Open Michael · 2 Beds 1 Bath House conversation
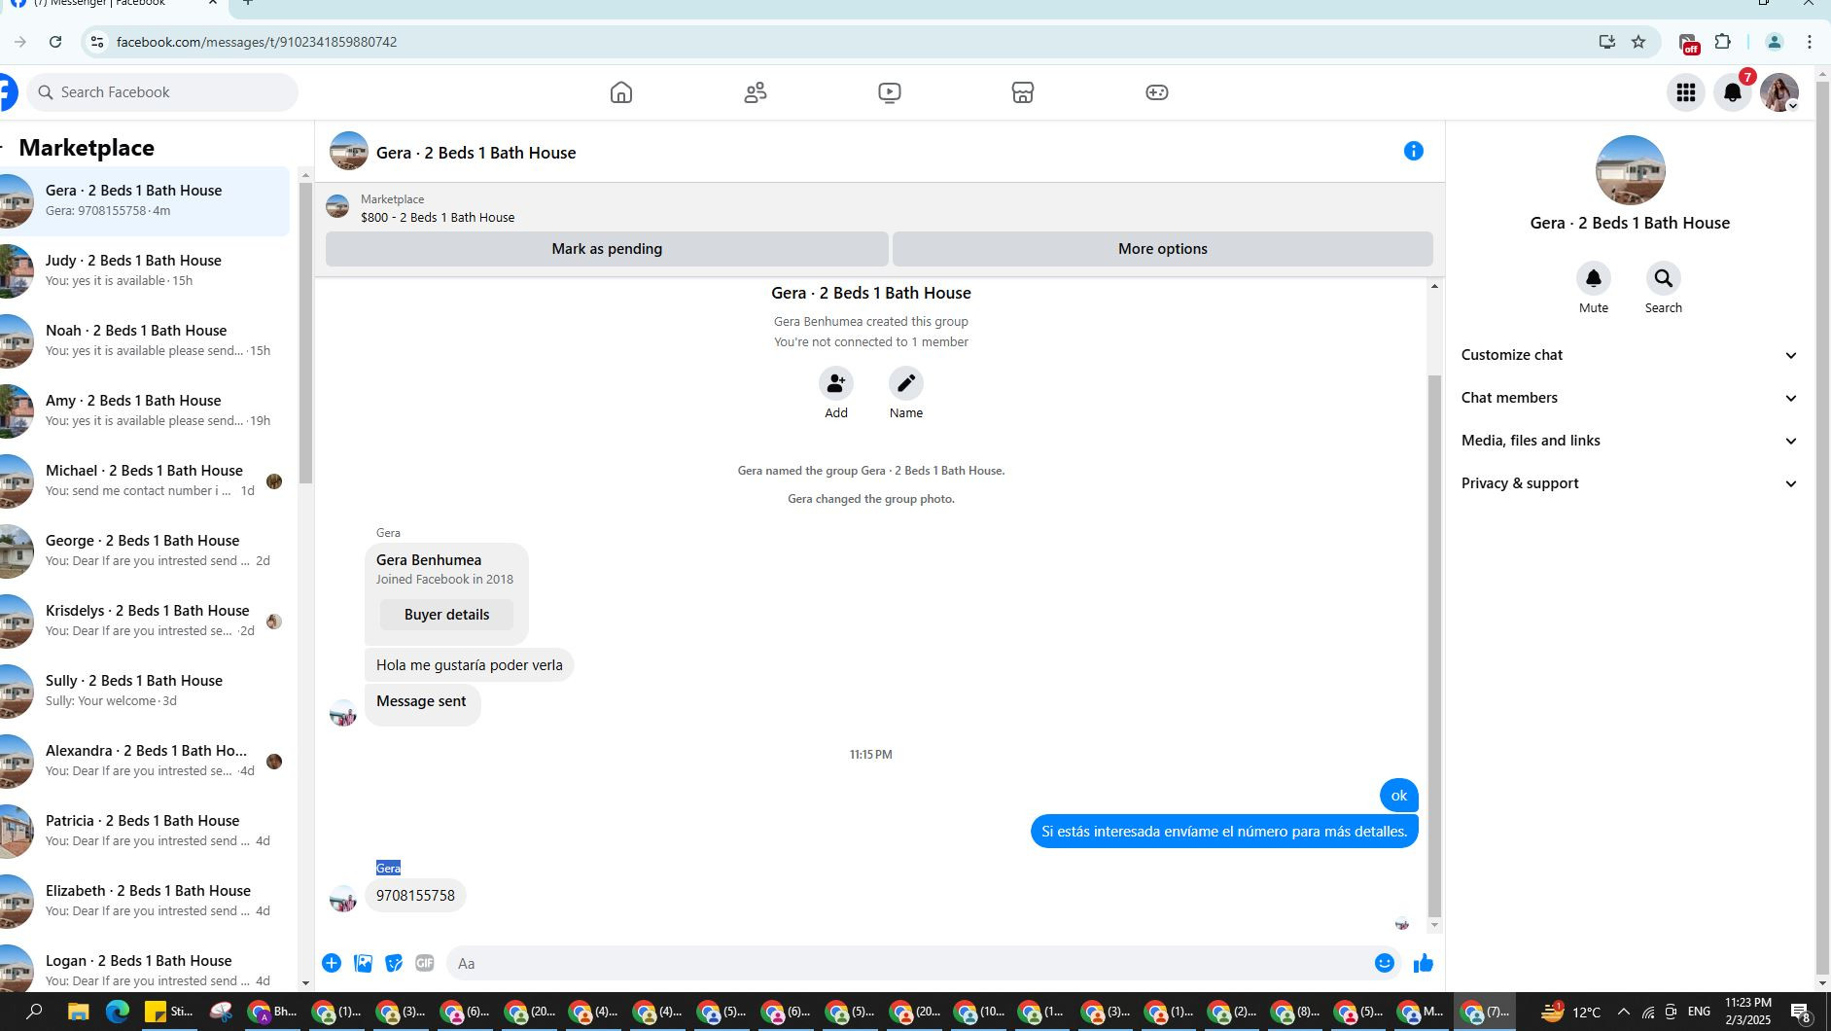The width and height of the screenshot is (1831, 1031). click(x=145, y=480)
